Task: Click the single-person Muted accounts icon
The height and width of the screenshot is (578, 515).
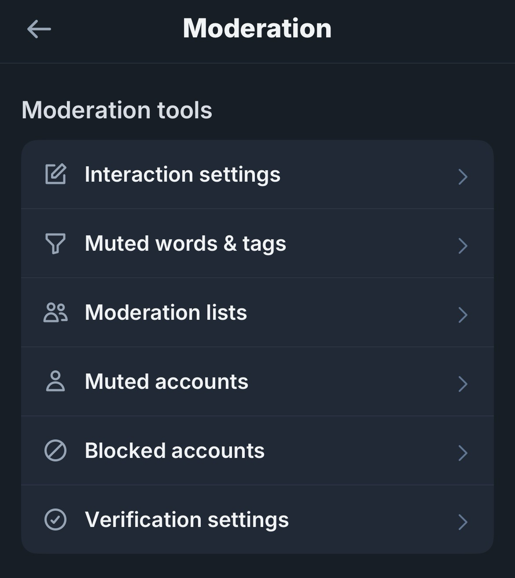Action: (x=55, y=381)
